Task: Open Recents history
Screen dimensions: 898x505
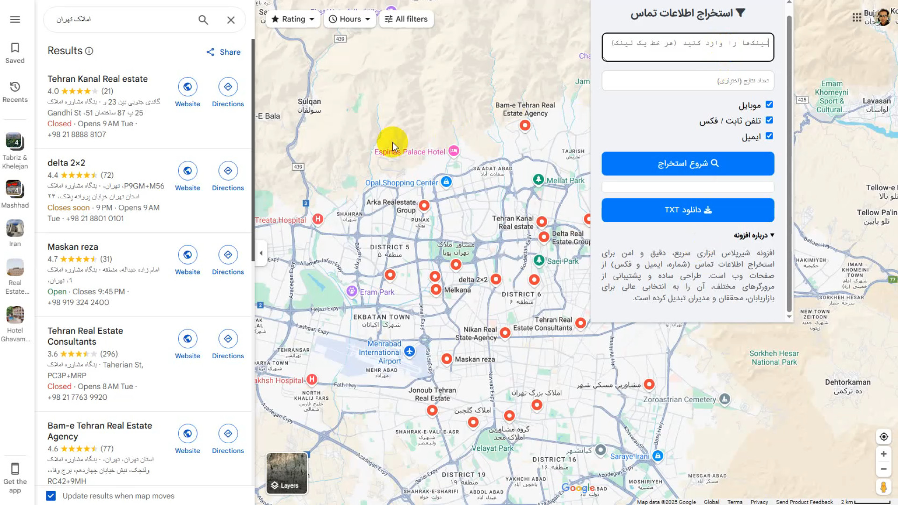Action: click(15, 92)
